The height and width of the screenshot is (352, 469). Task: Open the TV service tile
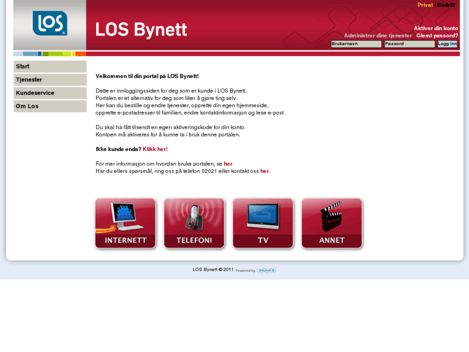point(263,223)
